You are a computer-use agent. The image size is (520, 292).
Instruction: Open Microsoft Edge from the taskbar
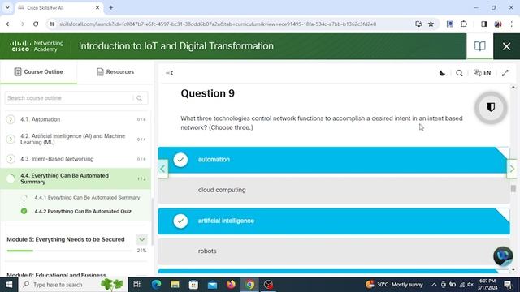pyautogui.click(x=156, y=285)
